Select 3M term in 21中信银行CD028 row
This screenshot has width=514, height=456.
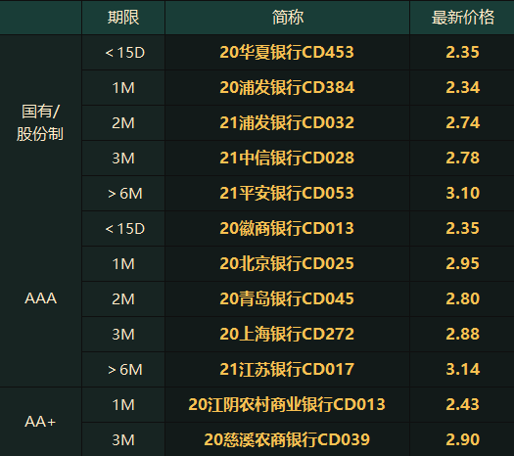click(123, 159)
